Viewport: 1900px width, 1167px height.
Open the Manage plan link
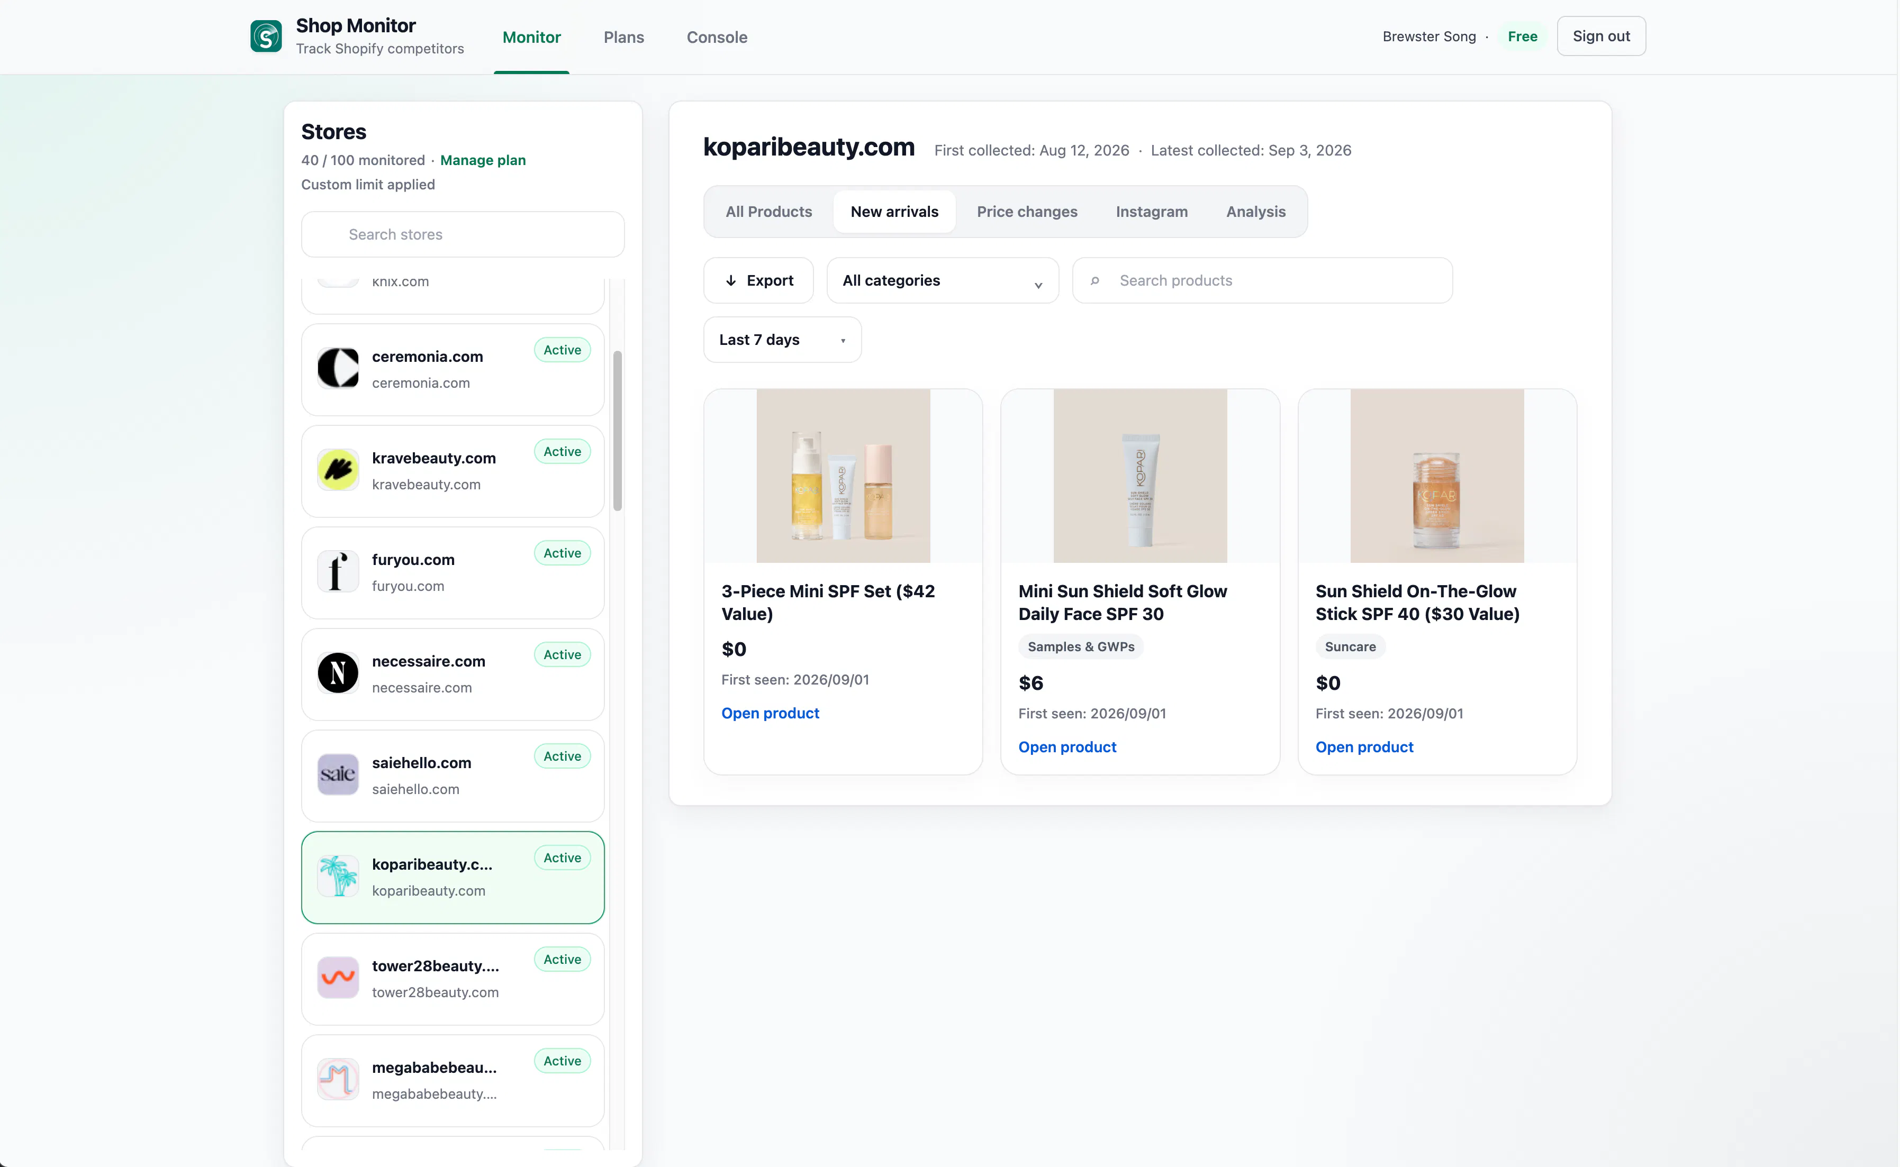[x=483, y=160]
